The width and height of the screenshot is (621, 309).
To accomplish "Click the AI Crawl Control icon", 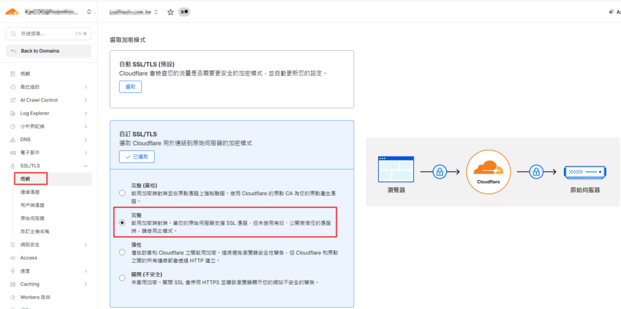I will coord(13,100).
